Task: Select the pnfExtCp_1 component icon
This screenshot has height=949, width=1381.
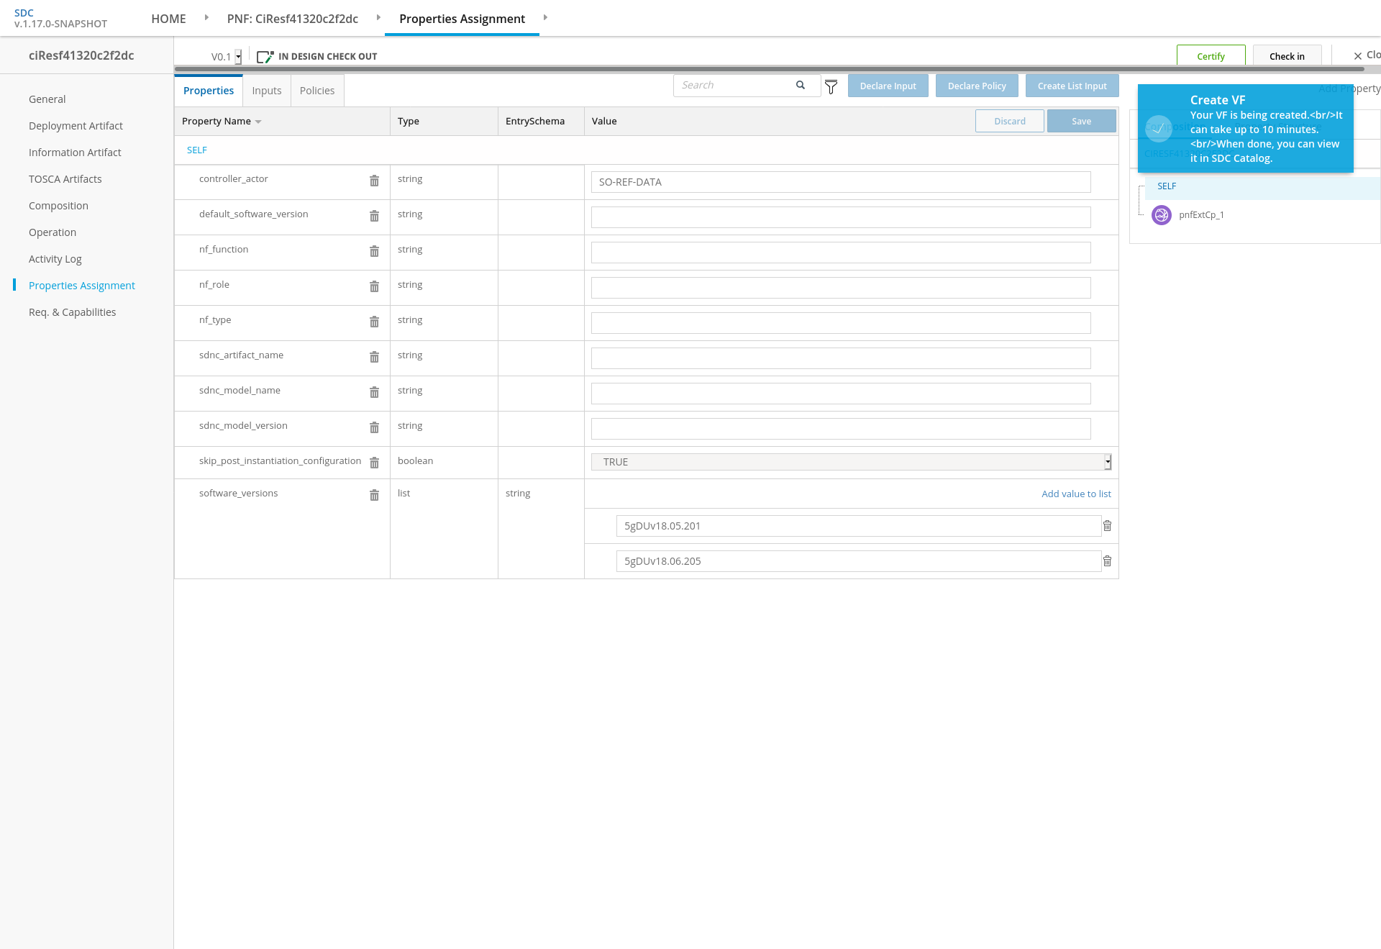Action: (x=1162, y=215)
